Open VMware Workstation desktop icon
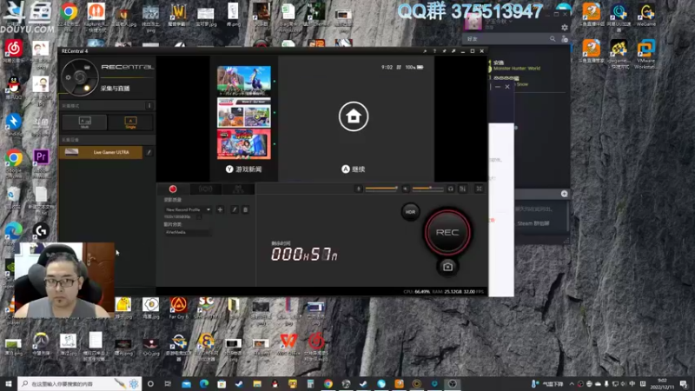695x391 pixels. click(645, 55)
